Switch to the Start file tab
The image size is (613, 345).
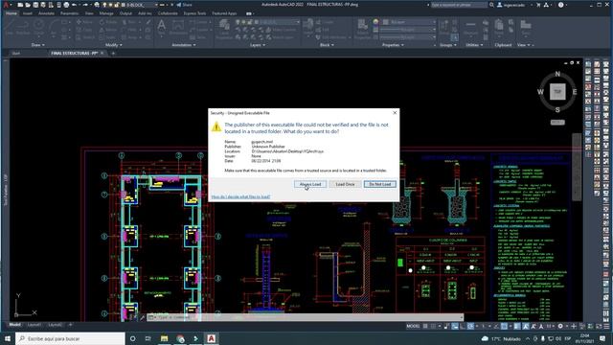point(16,54)
